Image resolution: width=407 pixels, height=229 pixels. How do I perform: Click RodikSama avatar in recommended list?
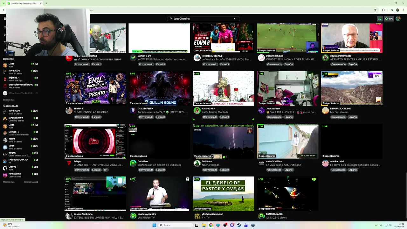[x=5, y=175]
